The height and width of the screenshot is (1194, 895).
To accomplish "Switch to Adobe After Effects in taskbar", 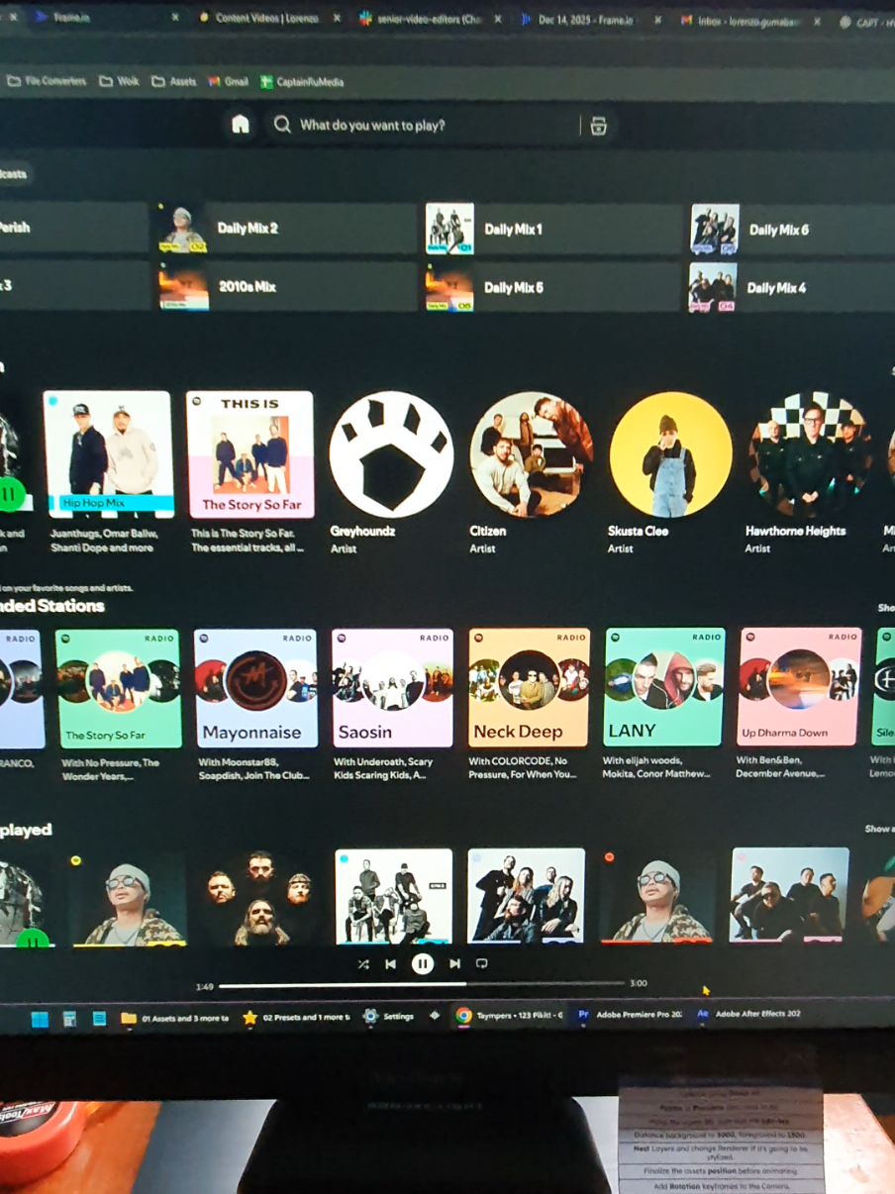I will (x=749, y=1014).
